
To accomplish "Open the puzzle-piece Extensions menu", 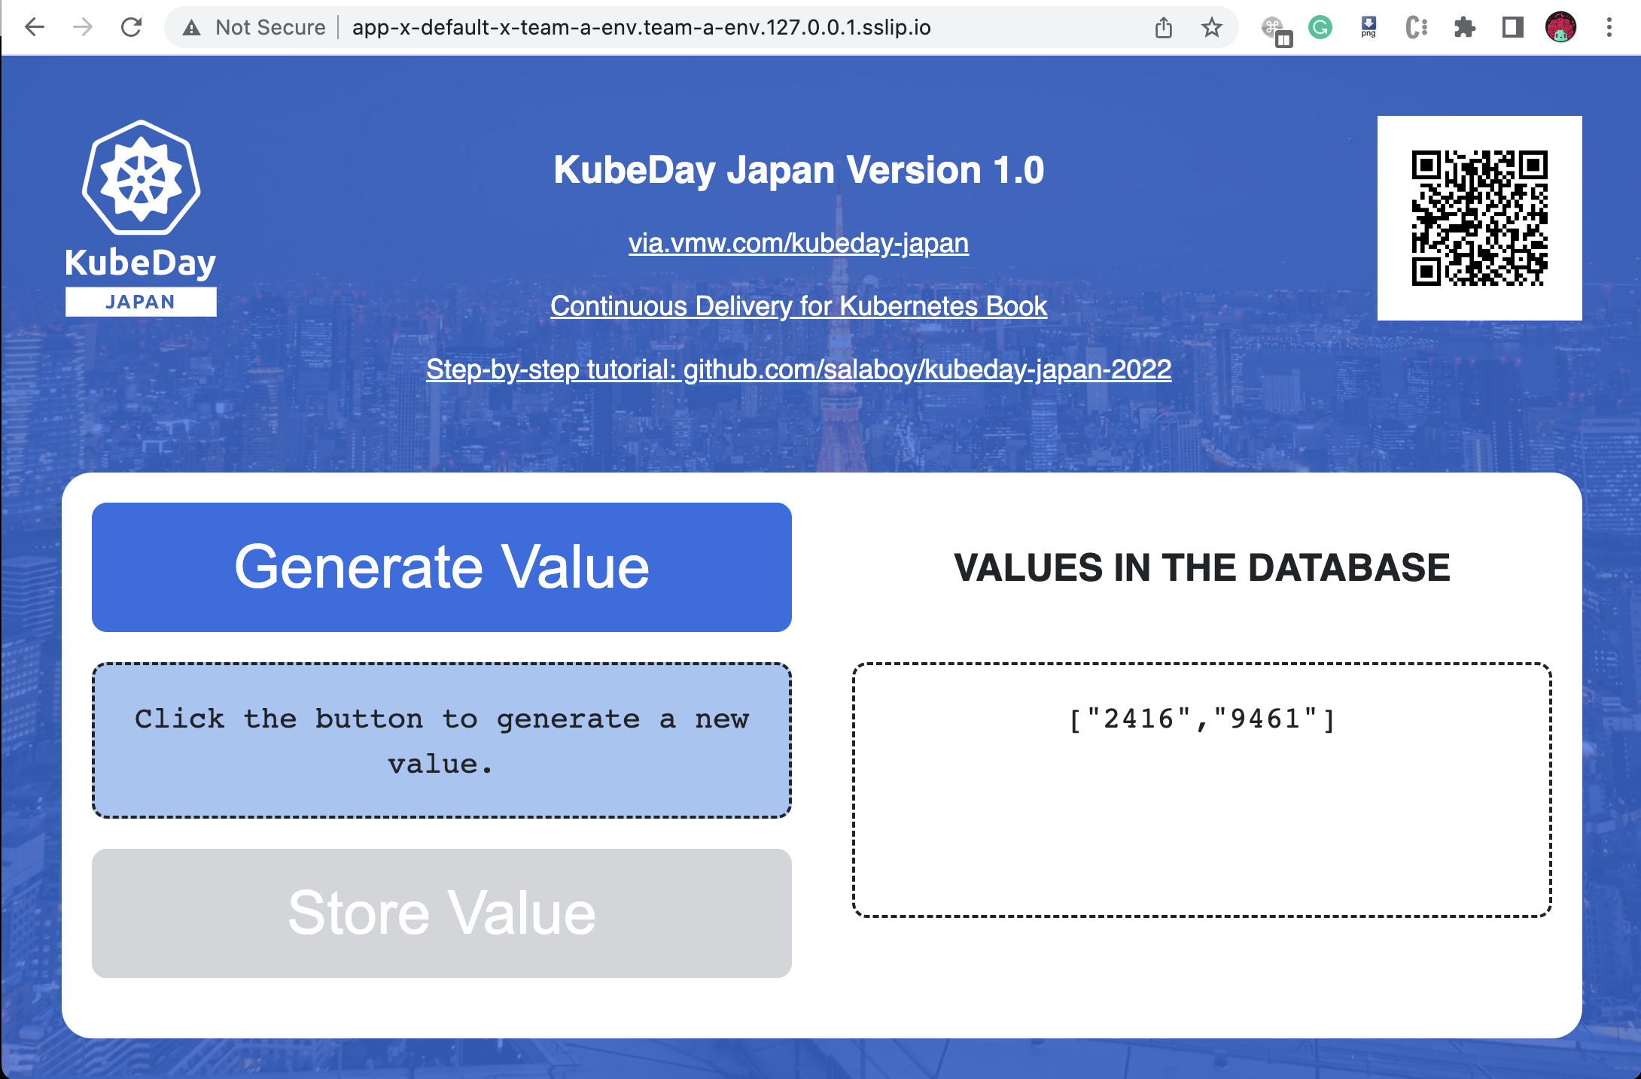I will click(x=1465, y=28).
